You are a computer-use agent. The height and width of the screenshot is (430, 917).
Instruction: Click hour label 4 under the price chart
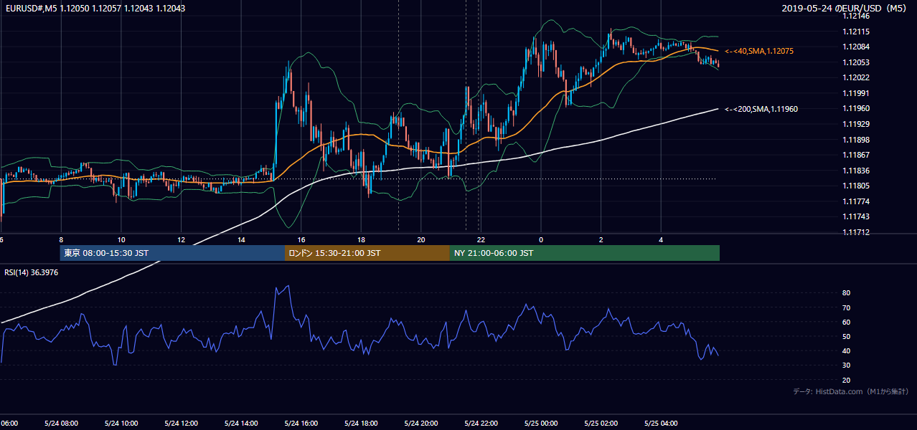pos(661,240)
